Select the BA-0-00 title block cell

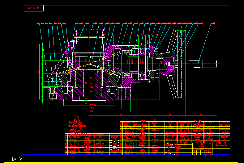(220, 145)
